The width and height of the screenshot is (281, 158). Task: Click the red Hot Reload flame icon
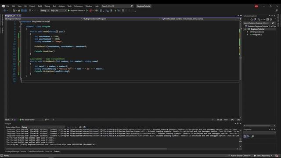pos(90,11)
